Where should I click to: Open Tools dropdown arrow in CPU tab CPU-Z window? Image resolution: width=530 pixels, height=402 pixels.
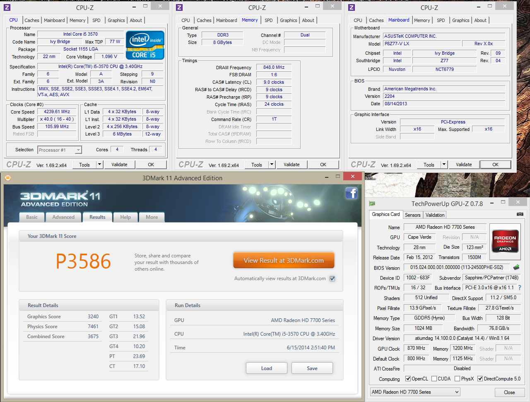[x=99, y=165]
